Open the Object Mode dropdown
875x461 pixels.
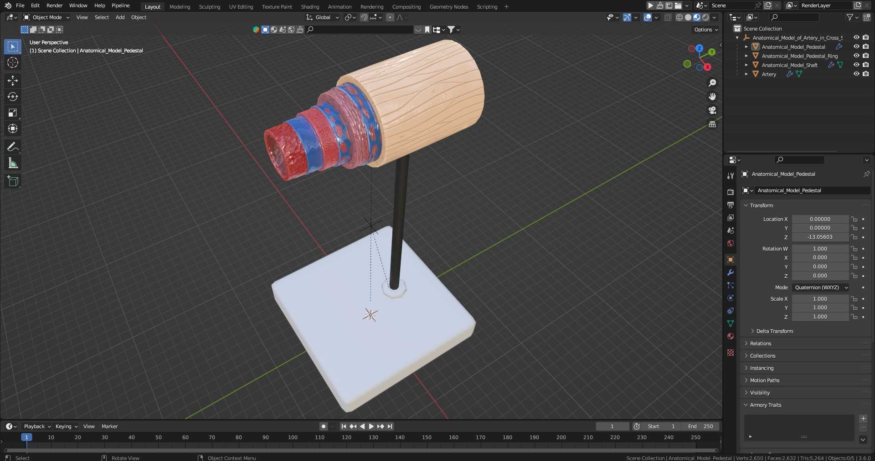[x=46, y=17]
